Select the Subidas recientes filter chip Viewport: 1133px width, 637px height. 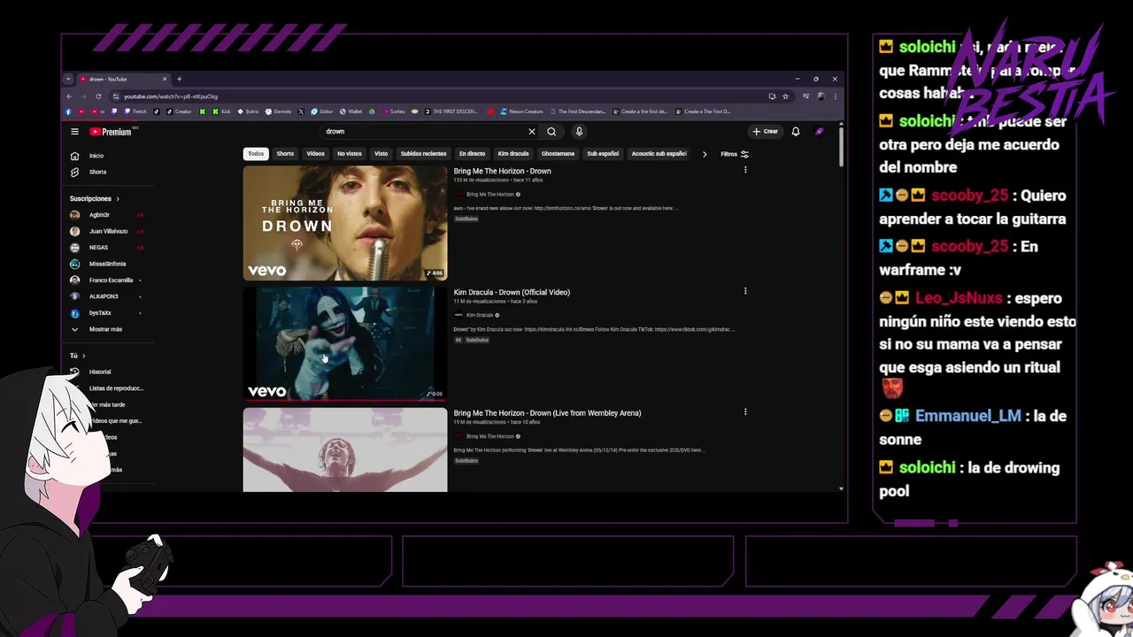(x=423, y=154)
